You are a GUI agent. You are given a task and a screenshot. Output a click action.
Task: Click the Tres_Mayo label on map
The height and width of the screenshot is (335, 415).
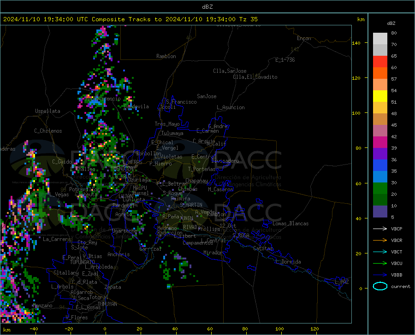(167, 124)
